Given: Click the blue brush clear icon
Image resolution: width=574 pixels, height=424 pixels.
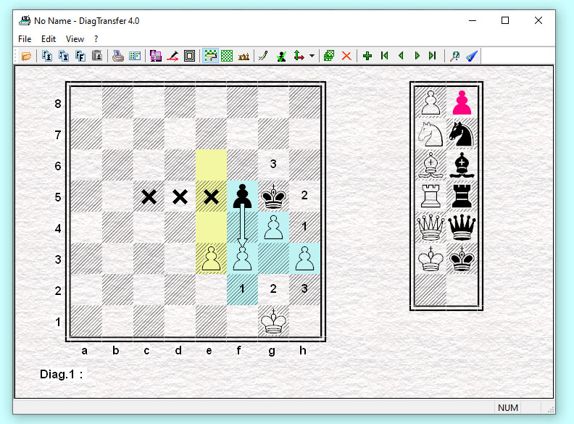Looking at the screenshot, I should 471,56.
